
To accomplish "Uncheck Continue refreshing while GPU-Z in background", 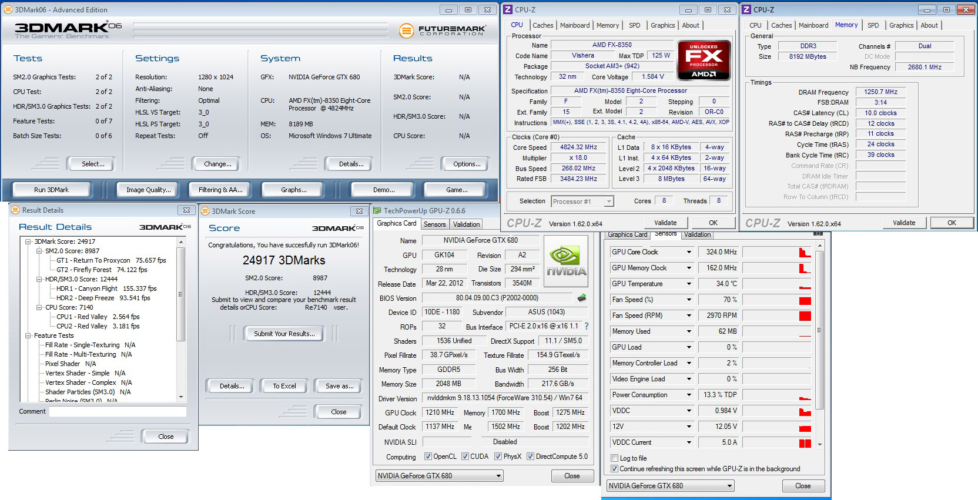I will tap(614, 469).
